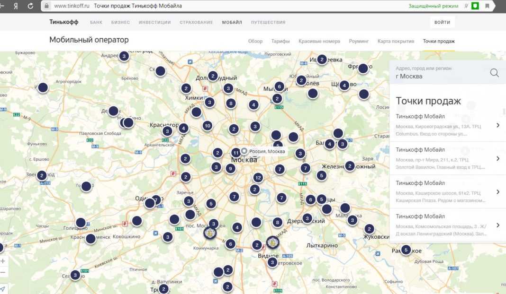Zoom out the map with the minus button
The image size is (506, 294).
2,273
